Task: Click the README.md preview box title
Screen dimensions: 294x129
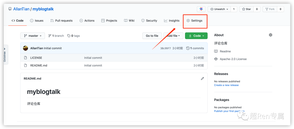Action: 32,79
